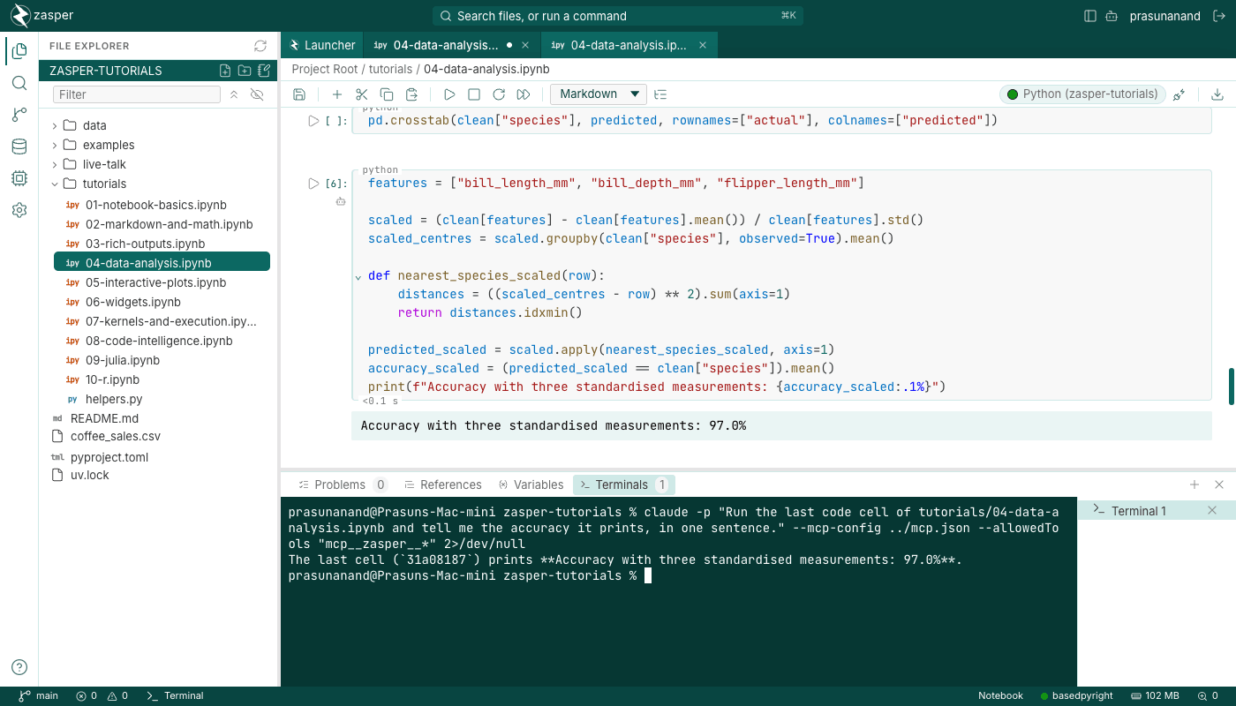Expand the examples folder
This screenshot has width=1236, height=706.
tap(55, 145)
